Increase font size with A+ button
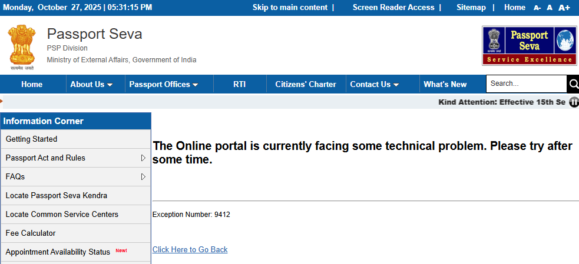The width and height of the screenshot is (579, 264). [x=564, y=8]
